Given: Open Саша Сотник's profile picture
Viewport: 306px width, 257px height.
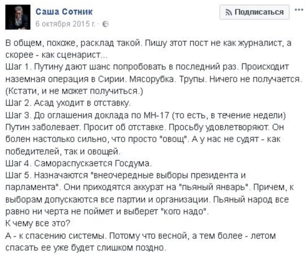Looking at the screenshot, I should click(x=17, y=17).
